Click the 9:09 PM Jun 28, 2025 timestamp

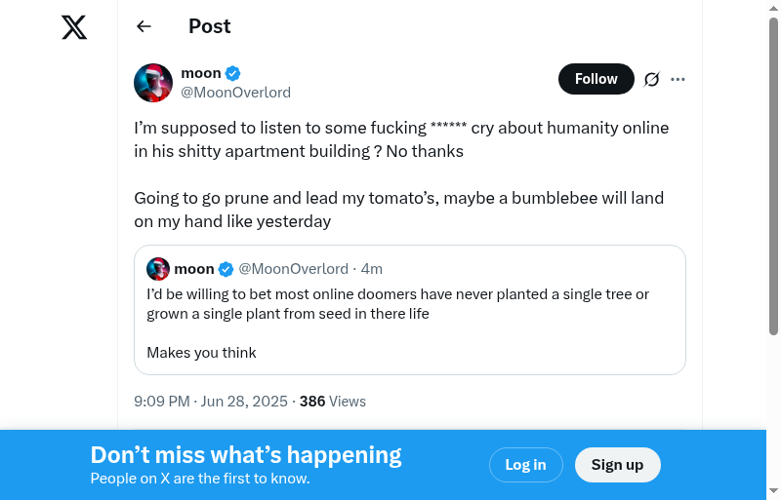click(x=211, y=401)
